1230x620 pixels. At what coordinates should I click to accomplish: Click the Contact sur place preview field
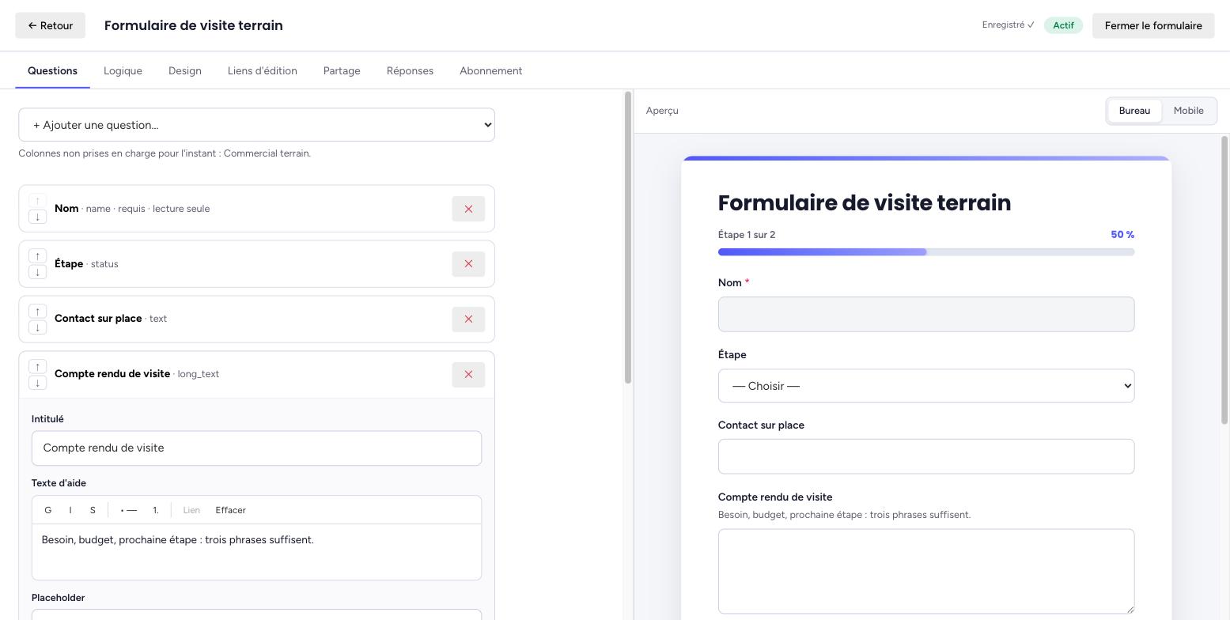926,456
